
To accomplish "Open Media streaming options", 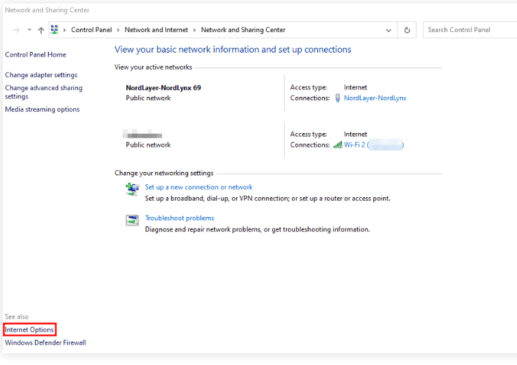I will pyautogui.click(x=42, y=109).
